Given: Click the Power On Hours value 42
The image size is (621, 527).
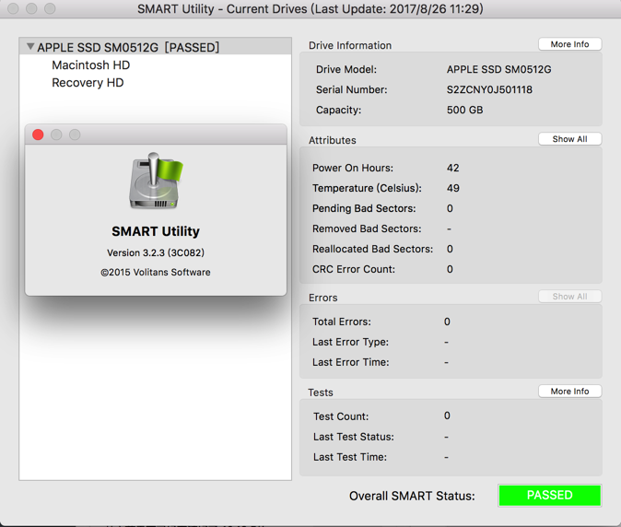Looking at the screenshot, I should pyautogui.click(x=453, y=168).
